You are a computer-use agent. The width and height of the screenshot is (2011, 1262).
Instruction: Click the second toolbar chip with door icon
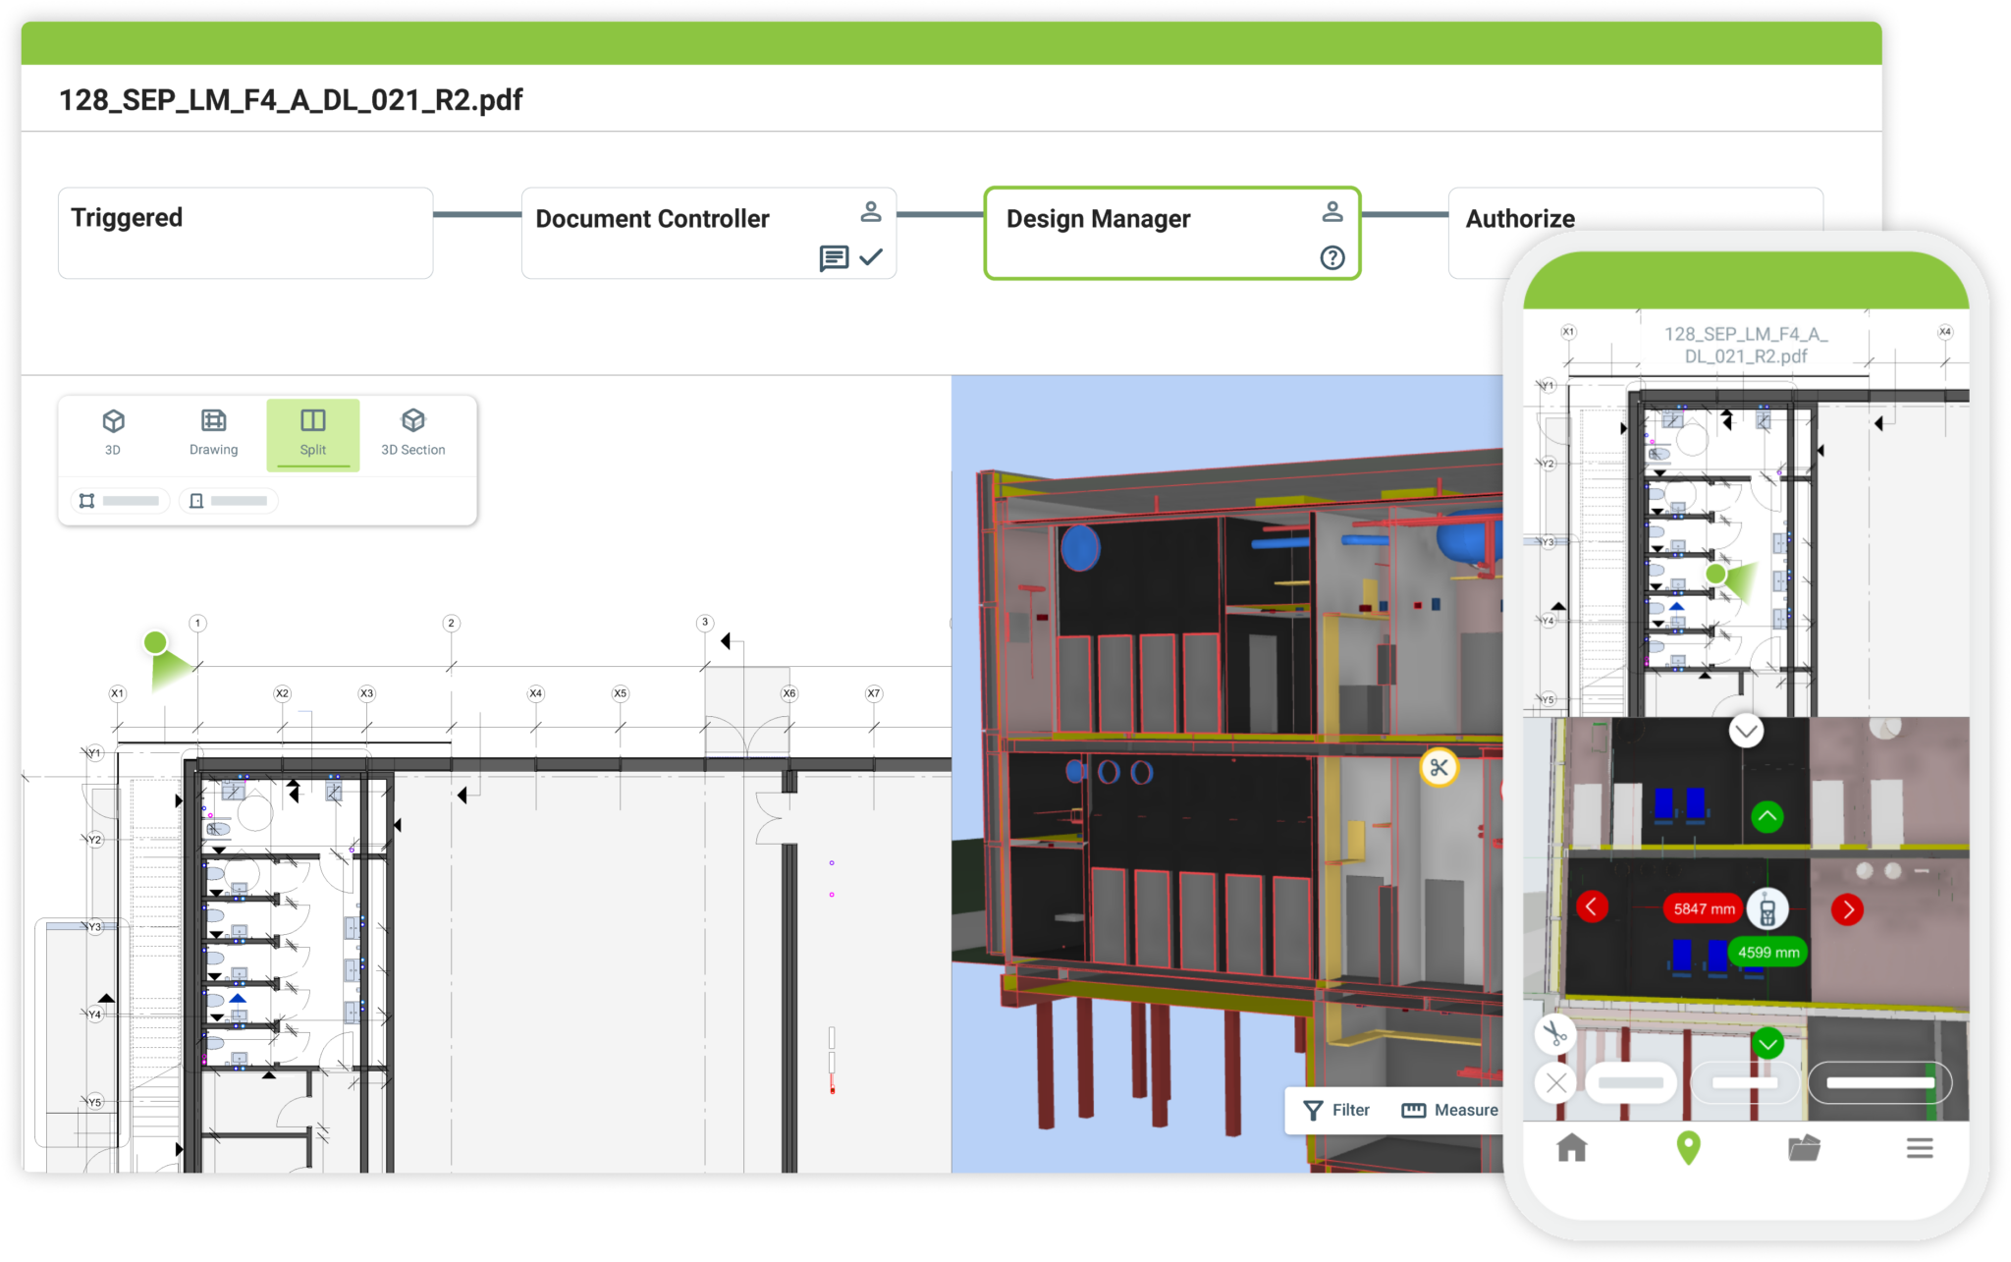tap(228, 501)
